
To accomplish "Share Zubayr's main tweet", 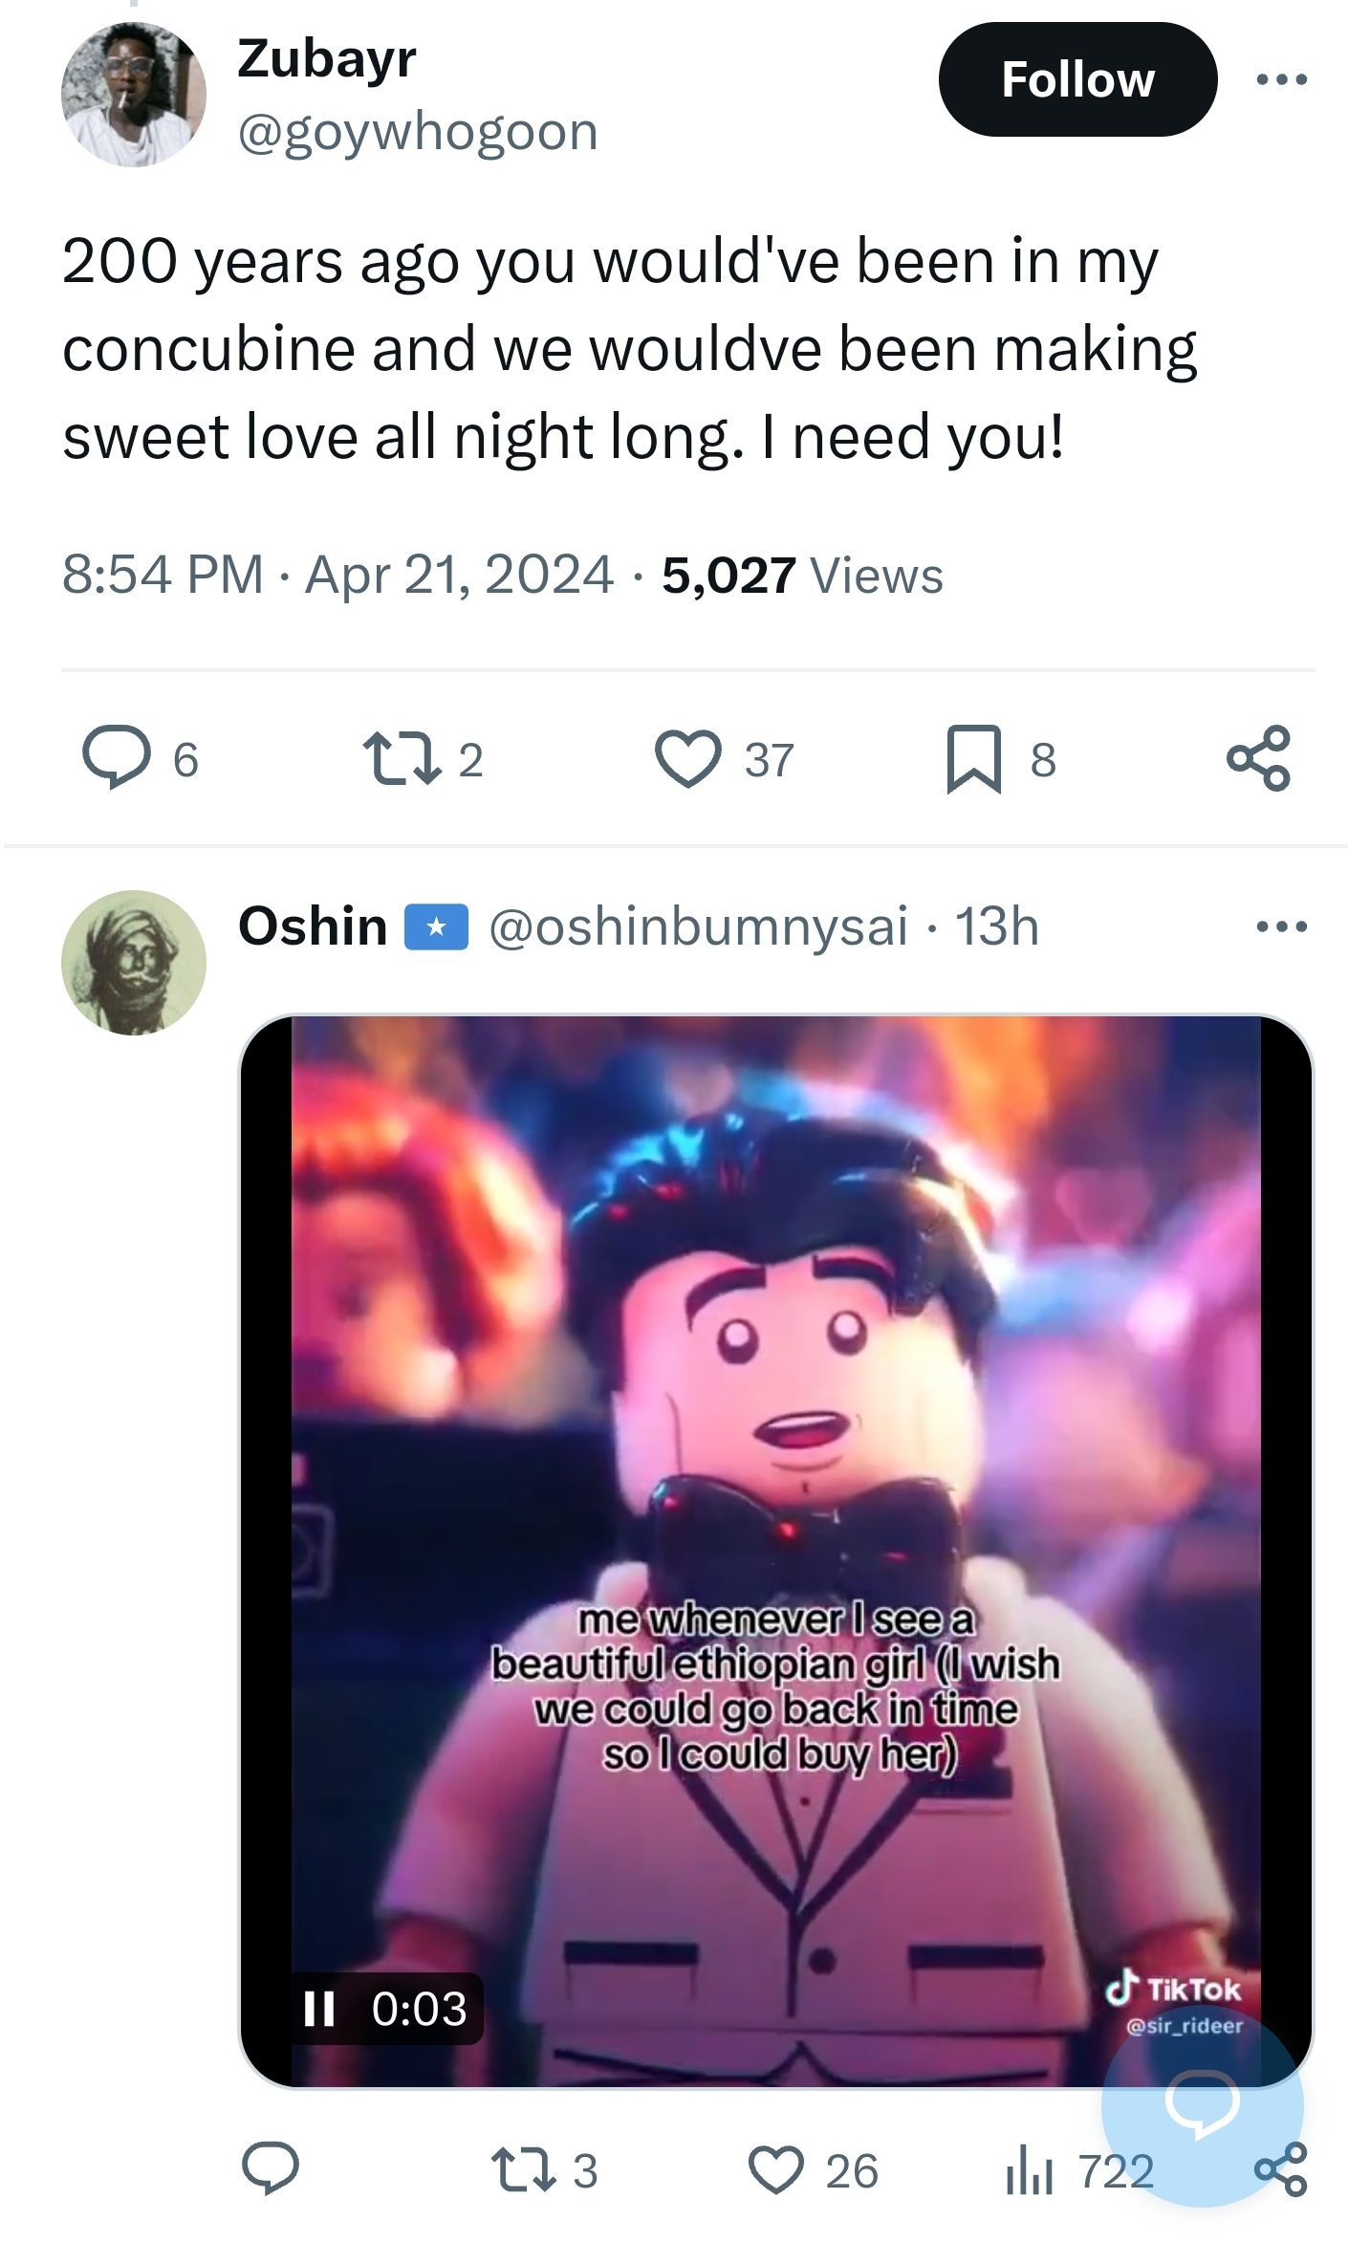I will click(1258, 758).
